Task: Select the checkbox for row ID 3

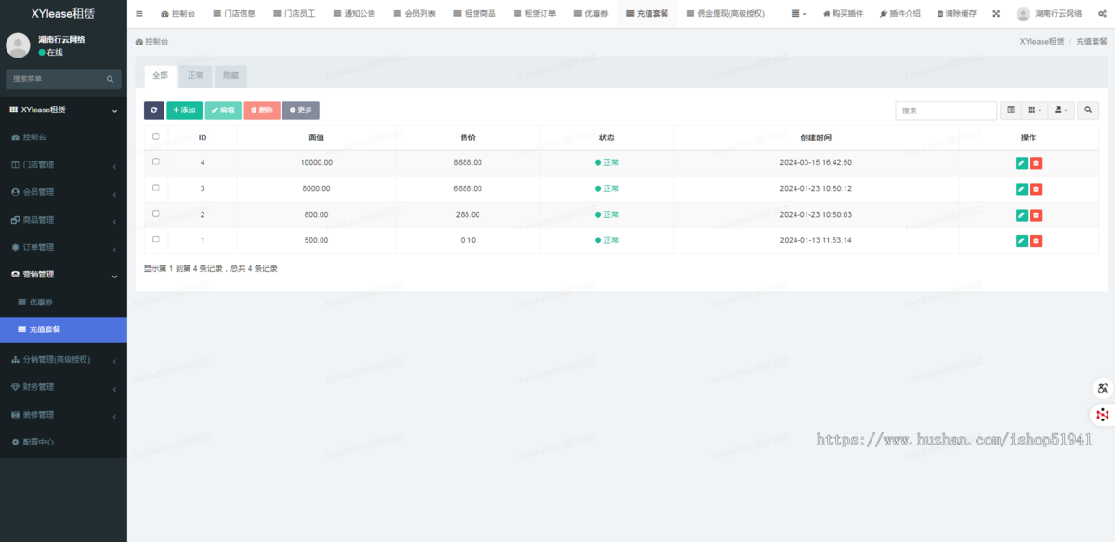Action: click(156, 187)
